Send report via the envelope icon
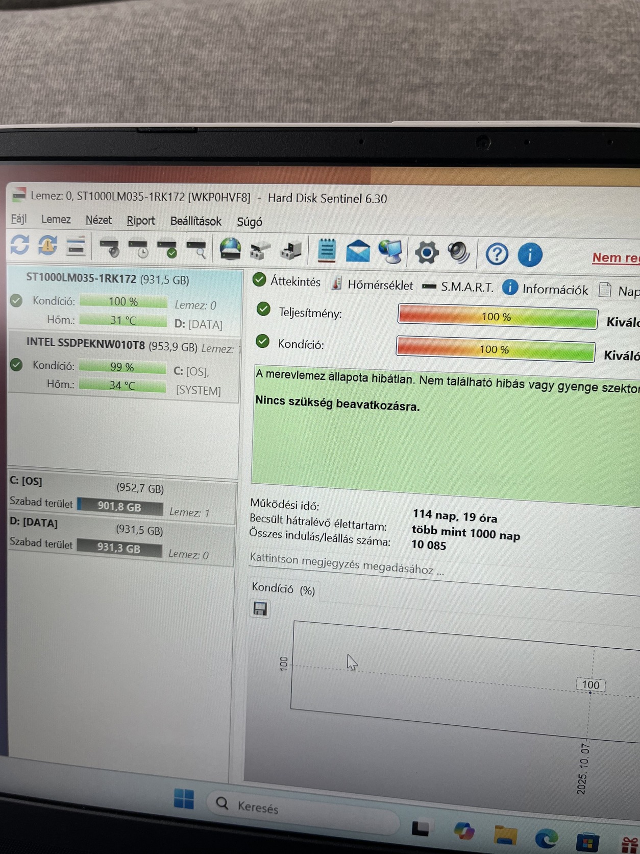Image resolution: width=640 pixels, height=854 pixels. pyautogui.click(x=358, y=251)
